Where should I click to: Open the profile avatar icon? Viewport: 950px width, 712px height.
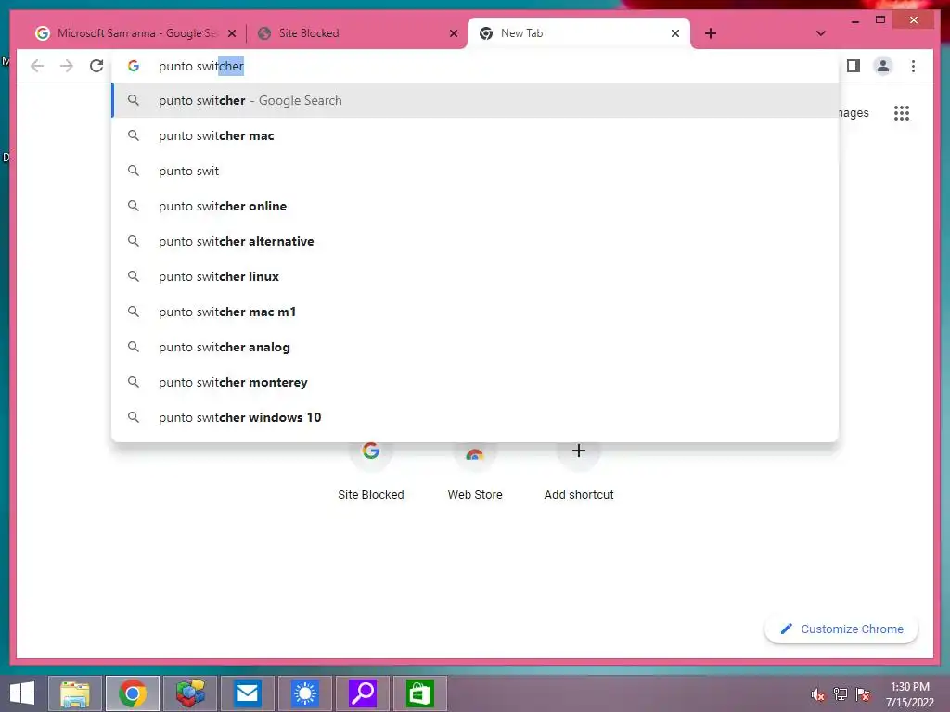point(883,66)
